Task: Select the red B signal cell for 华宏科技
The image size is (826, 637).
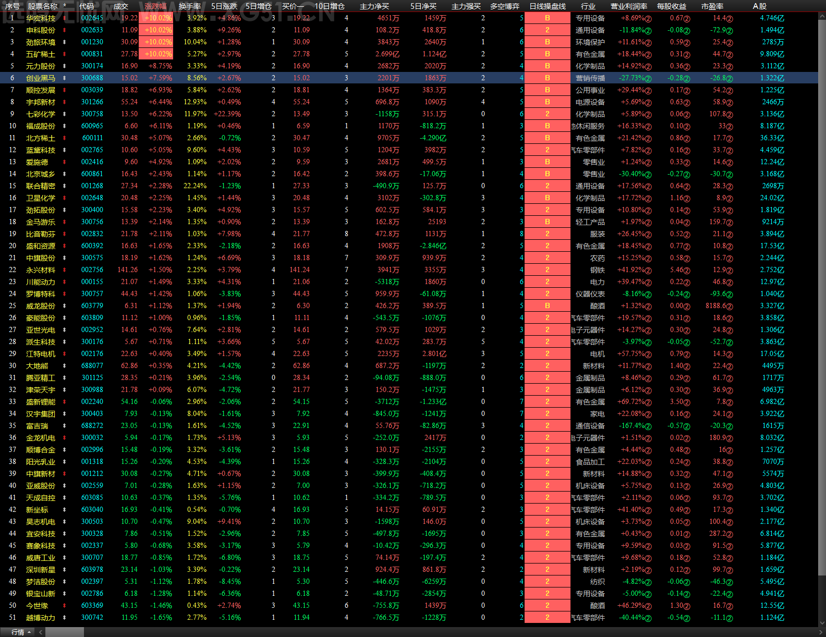Action: (x=548, y=18)
